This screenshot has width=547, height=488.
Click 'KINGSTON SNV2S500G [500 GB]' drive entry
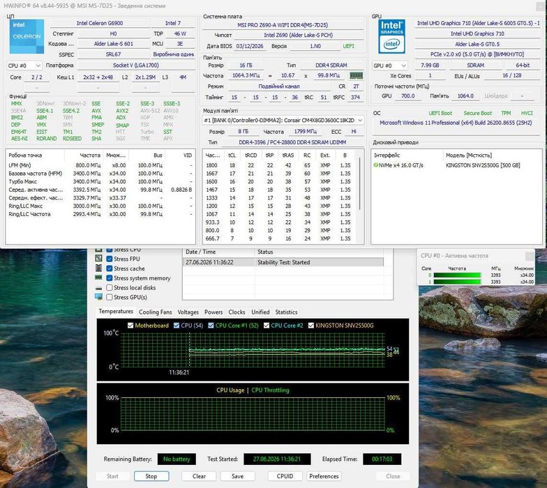483,165
